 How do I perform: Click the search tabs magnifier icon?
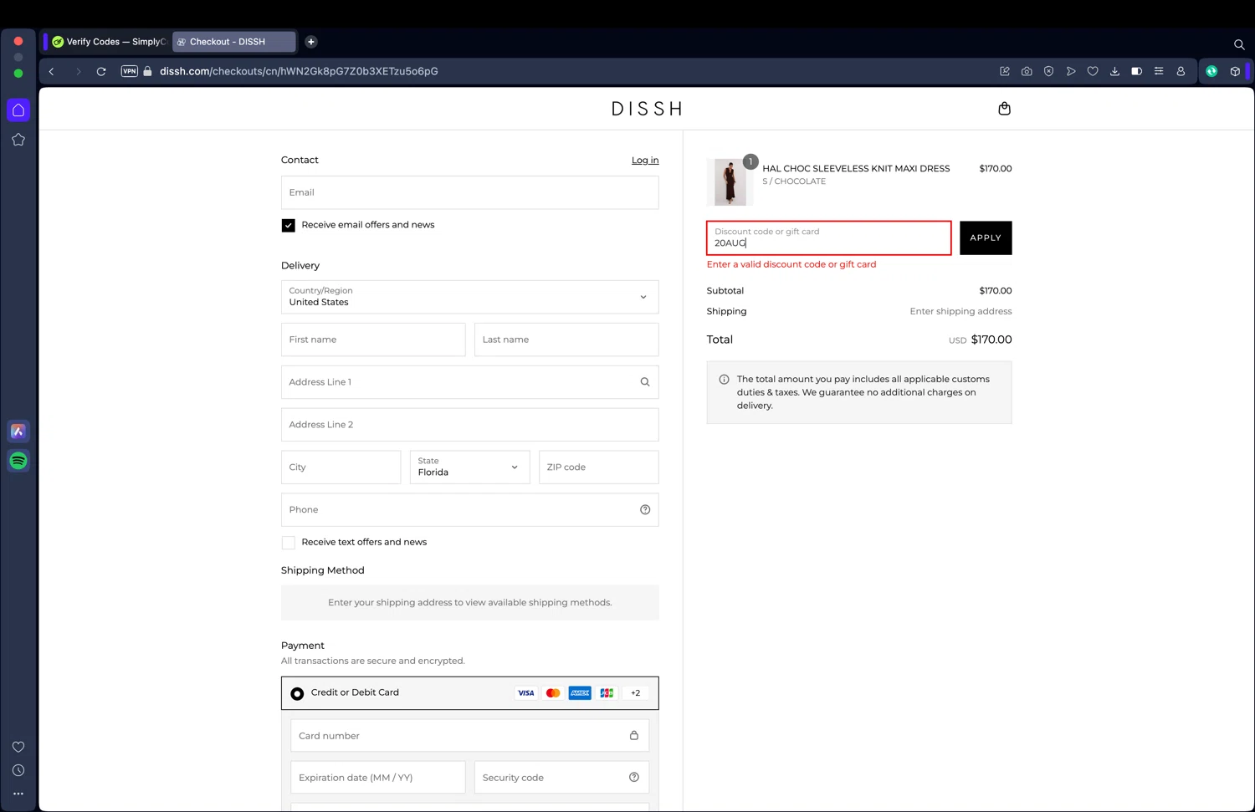point(1239,44)
